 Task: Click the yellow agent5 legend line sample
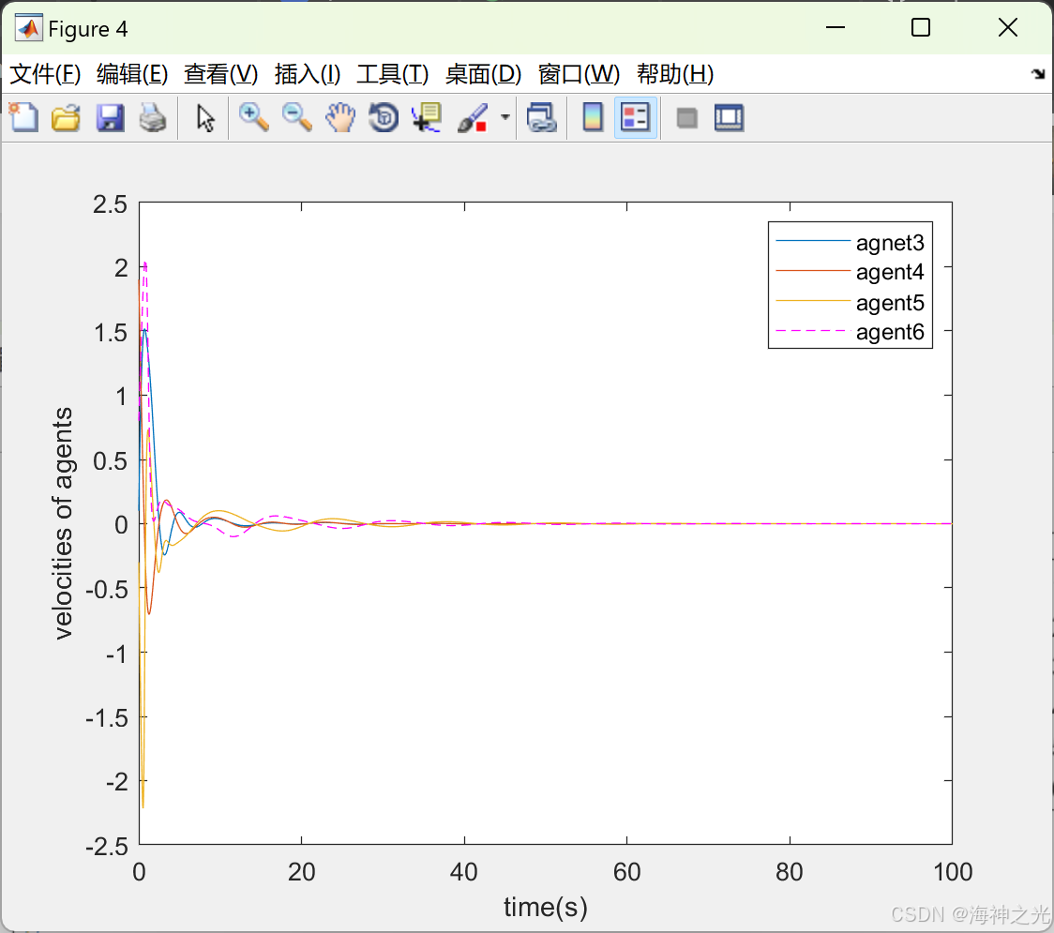pyautogui.click(x=813, y=300)
